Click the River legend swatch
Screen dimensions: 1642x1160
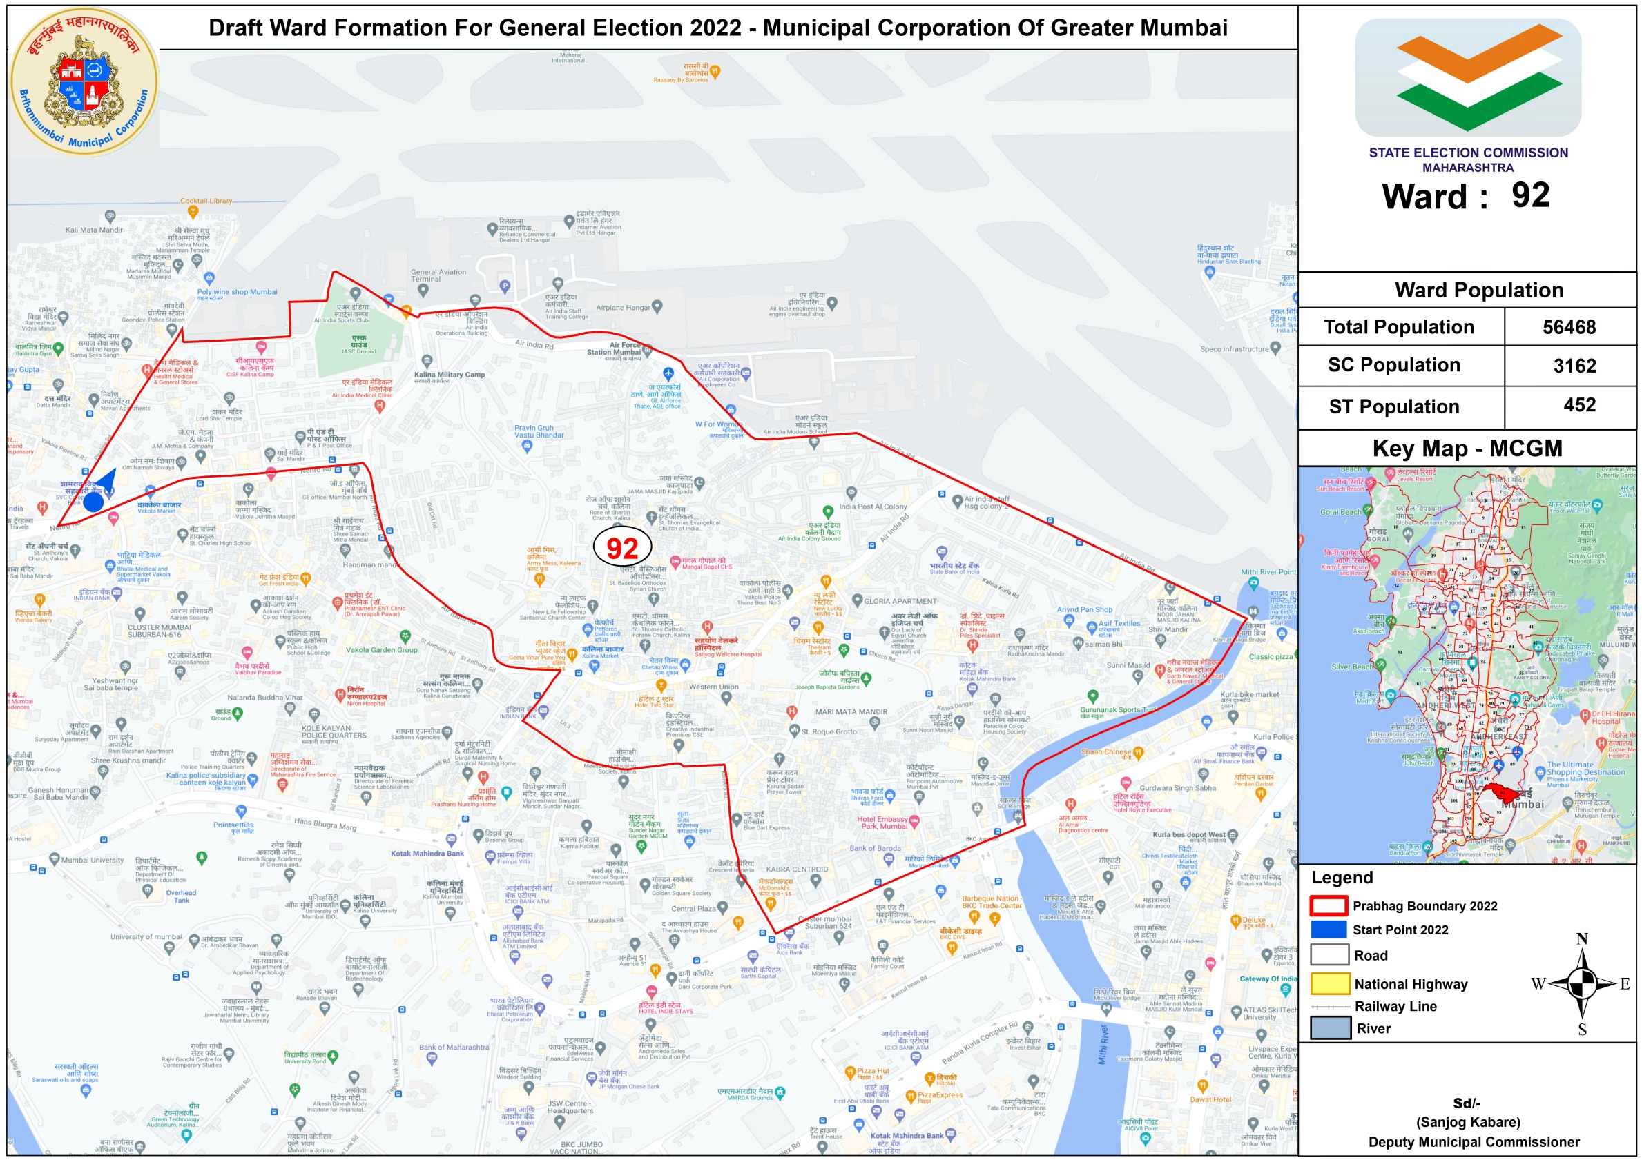[1329, 1028]
